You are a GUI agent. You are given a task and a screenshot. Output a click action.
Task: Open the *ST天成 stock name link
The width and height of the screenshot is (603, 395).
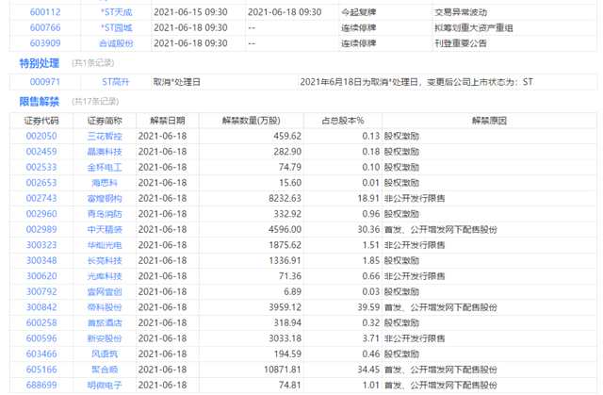click(117, 12)
